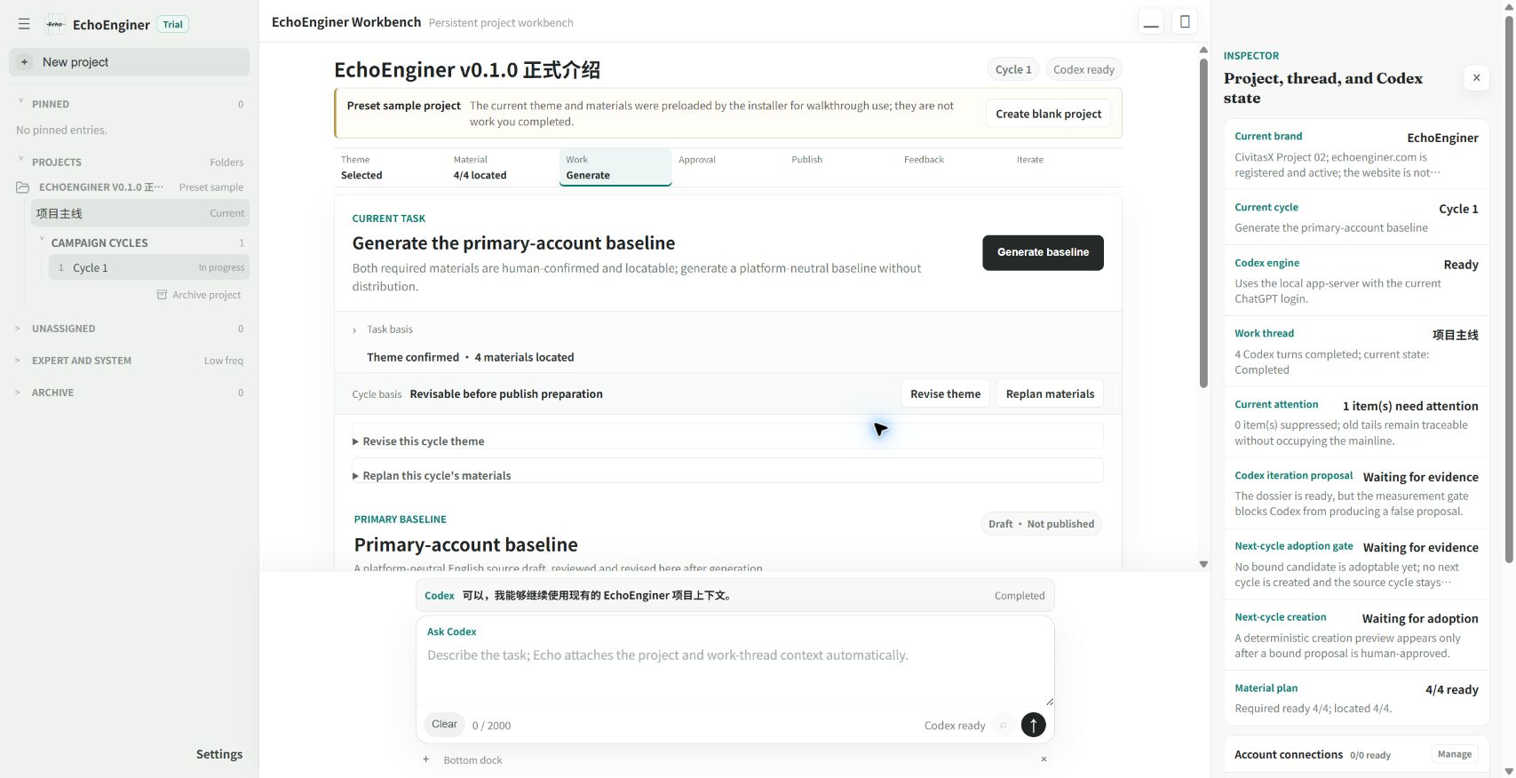Collapse the CAMPAIGN CYCLES group
The width and height of the screenshot is (1516, 778).
point(41,241)
